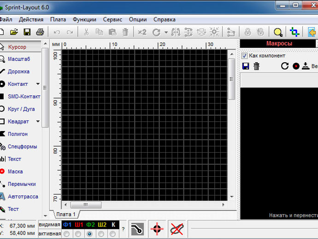Select the Дорожка track tool

click(x=18, y=72)
